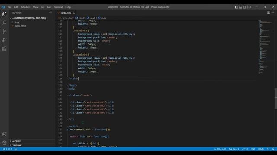Click the VS Code logo icon
Viewport: 277px width, 155px height.
pos(3,7)
